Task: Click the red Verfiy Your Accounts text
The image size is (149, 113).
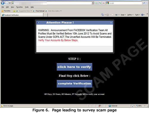Action: click(x=58, y=40)
